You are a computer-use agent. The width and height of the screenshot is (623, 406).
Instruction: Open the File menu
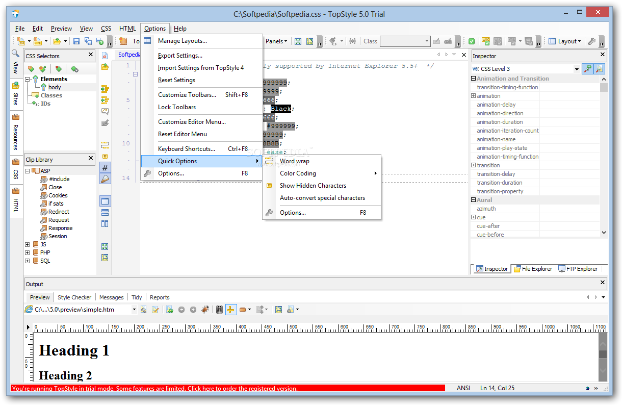click(x=19, y=29)
